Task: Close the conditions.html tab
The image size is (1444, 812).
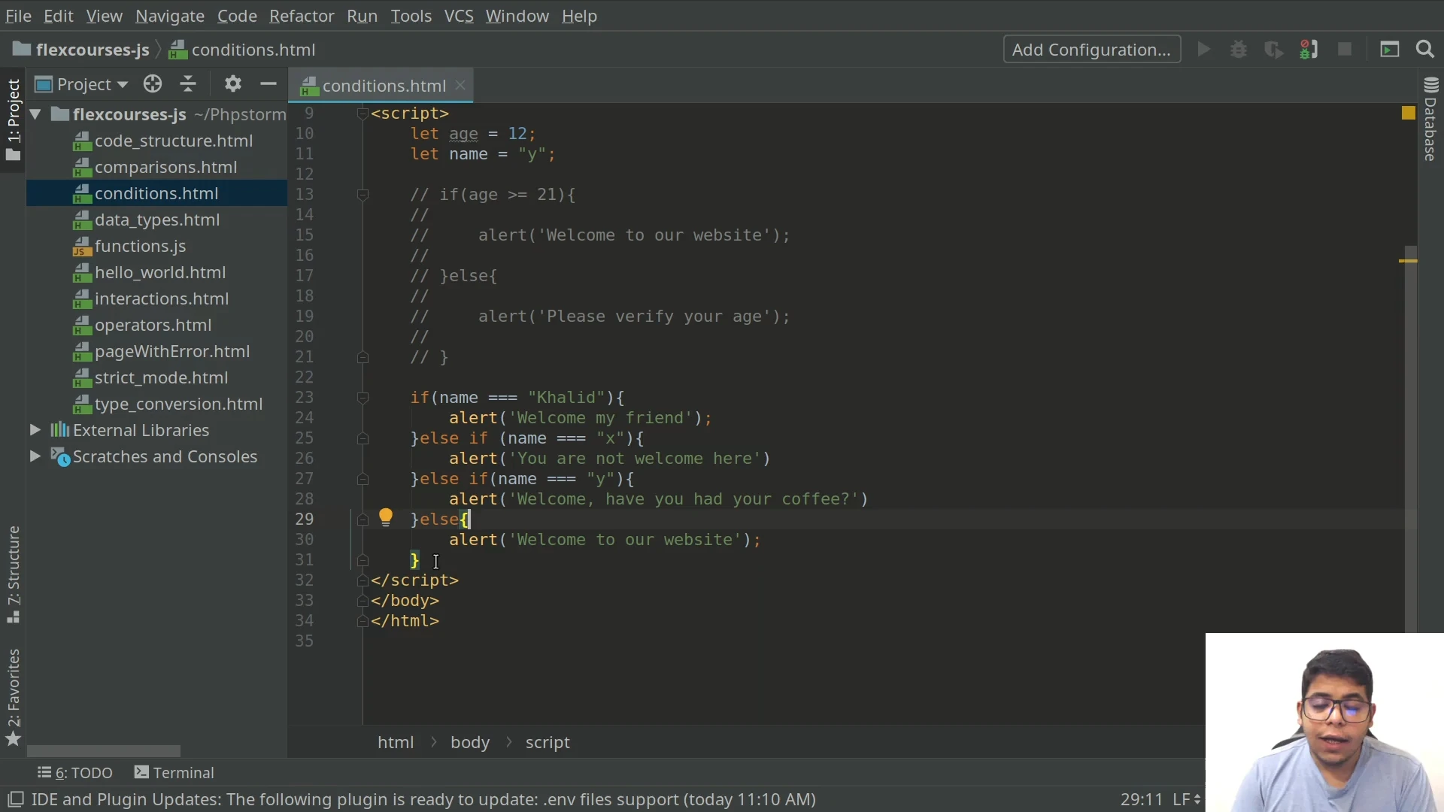Action: [460, 86]
